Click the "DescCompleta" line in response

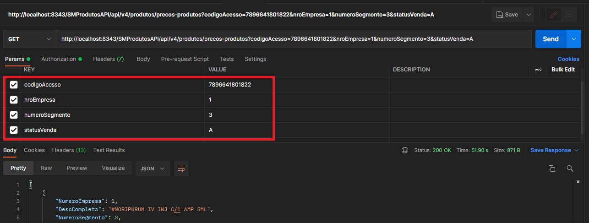[135, 209]
